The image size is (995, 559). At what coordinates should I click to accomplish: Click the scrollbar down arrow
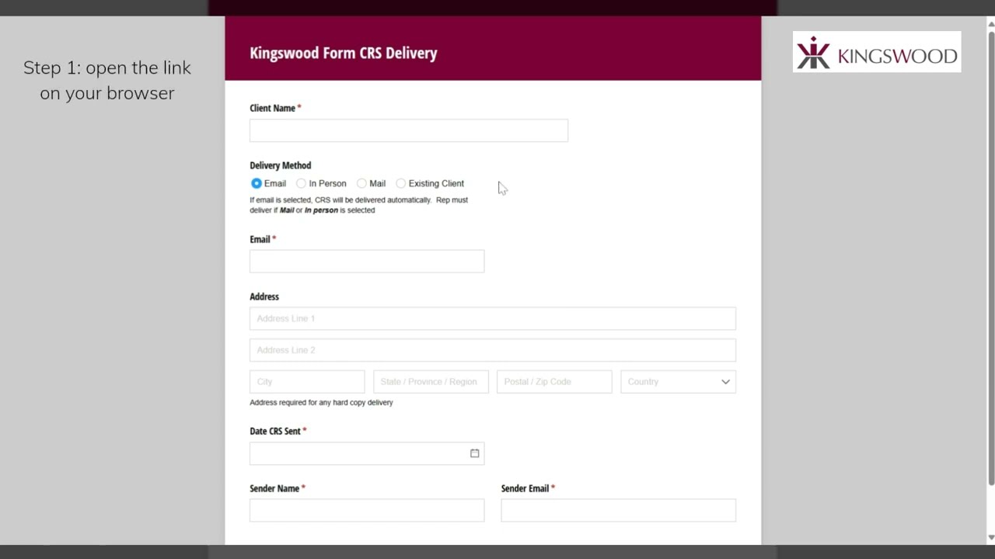[990, 537]
